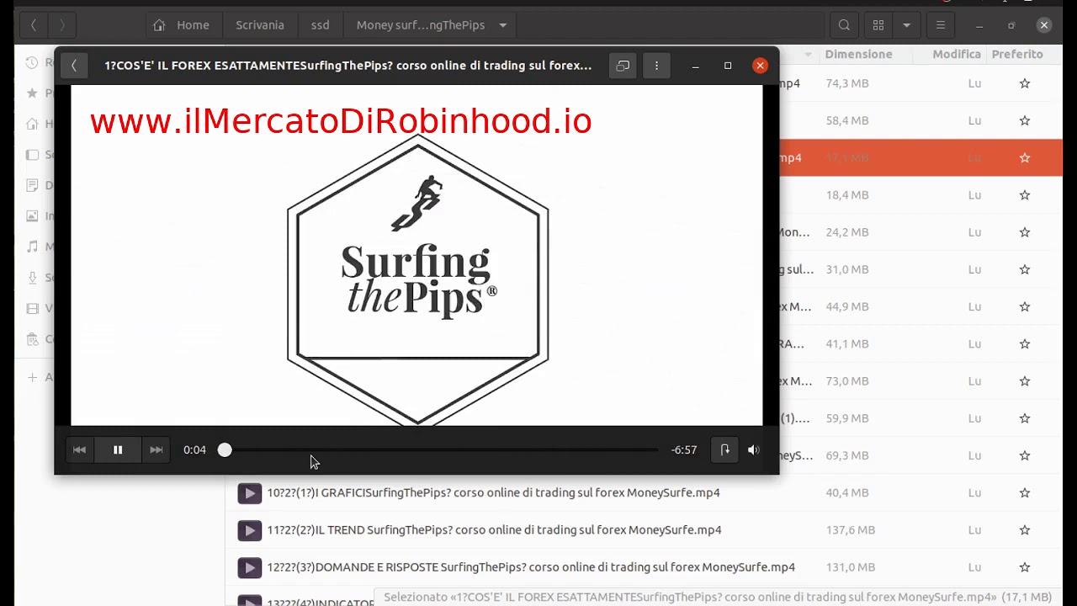Select file 10 I GRAFICI SurfingThePips
The width and height of the screenshot is (1077, 606).
pyautogui.click(x=493, y=492)
